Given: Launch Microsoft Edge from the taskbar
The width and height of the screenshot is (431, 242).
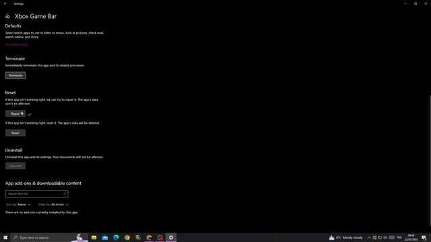Looking at the screenshot, I should coord(116,237).
